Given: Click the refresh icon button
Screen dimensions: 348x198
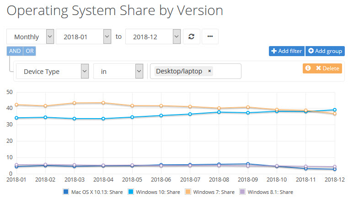Looking at the screenshot, I should coord(191,37).
